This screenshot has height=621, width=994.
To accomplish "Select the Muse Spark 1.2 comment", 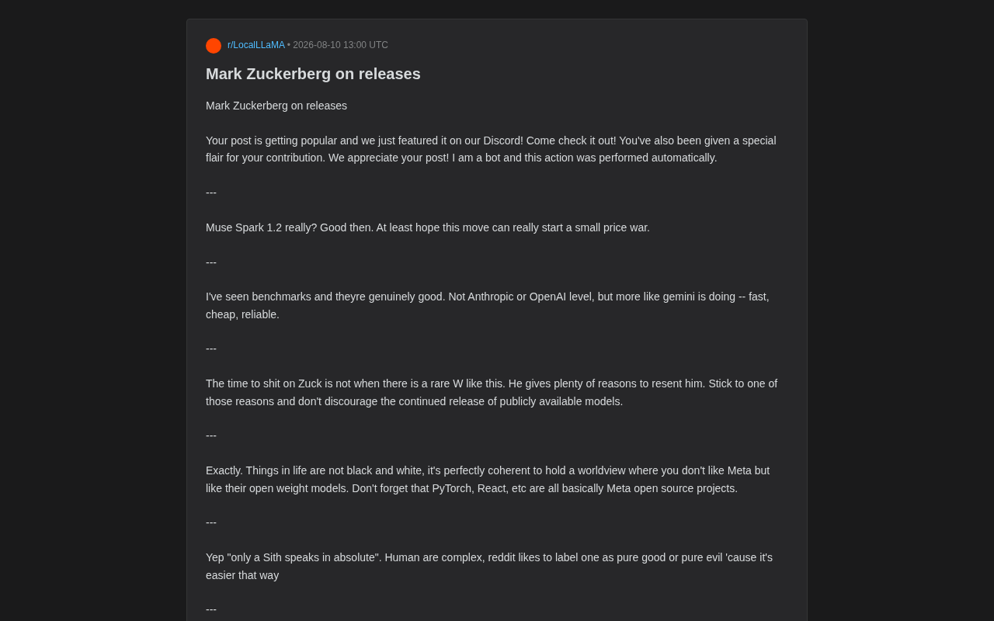I will pyautogui.click(x=428, y=227).
